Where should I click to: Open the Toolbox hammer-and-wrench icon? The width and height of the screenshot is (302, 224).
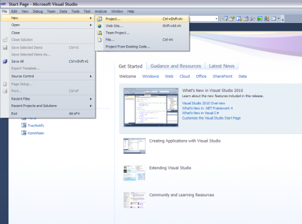pyautogui.click(x=252, y=19)
